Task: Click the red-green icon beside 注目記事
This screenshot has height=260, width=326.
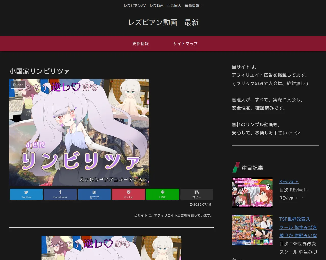Action: [236, 168]
